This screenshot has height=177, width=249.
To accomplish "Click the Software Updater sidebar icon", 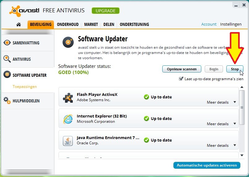I will pyautogui.click(x=7, y=75).
